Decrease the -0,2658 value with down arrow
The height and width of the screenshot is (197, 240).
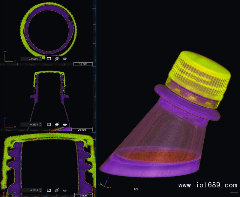pyautogui.click(x=41, y=126)
